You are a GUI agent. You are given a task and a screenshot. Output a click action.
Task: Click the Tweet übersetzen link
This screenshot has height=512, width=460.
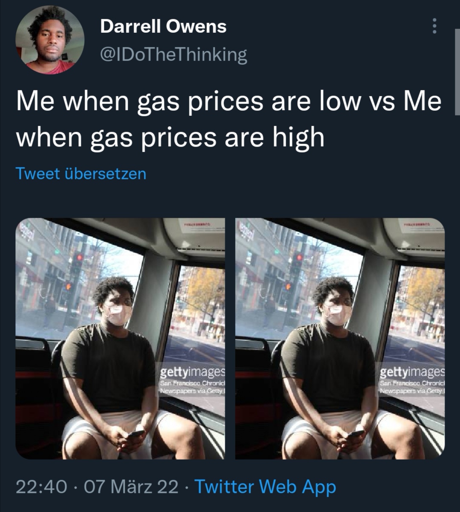81,173
